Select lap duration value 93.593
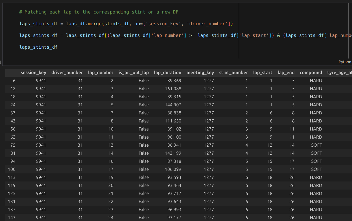The width and height of the screenshot is (352, 221). (x=174, y=177)
